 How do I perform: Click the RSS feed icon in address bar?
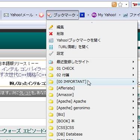click(114, 5)
